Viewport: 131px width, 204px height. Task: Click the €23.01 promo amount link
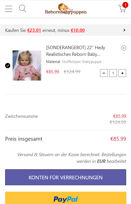(34, 30)
